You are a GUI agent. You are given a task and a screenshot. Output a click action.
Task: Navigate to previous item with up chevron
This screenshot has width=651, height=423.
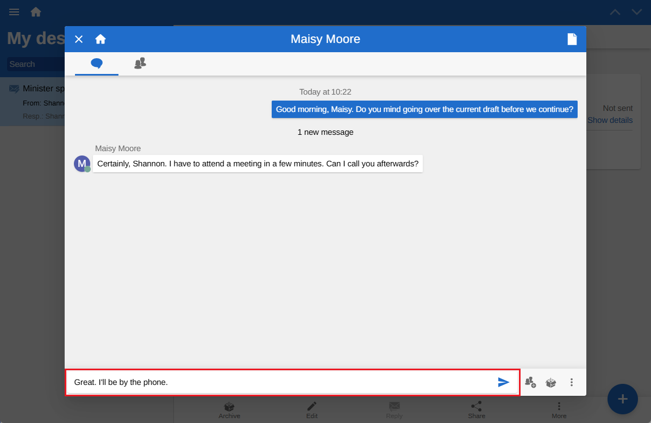coord(615,12)
